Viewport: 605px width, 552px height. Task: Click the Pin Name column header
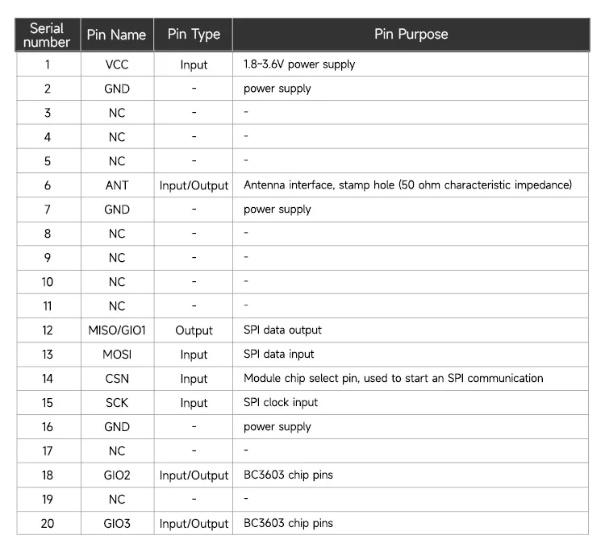[117, 35]
